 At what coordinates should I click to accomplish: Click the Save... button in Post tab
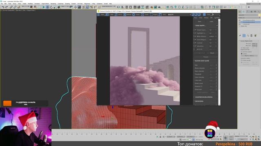199,21
